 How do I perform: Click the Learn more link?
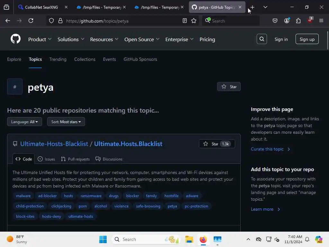(265, 209)
